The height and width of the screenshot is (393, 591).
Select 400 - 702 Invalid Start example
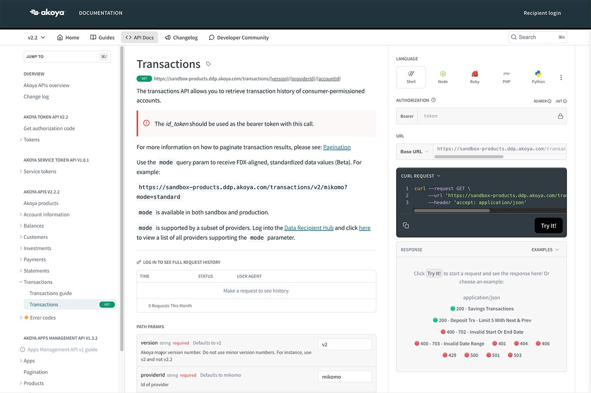[x=482, y=332]
